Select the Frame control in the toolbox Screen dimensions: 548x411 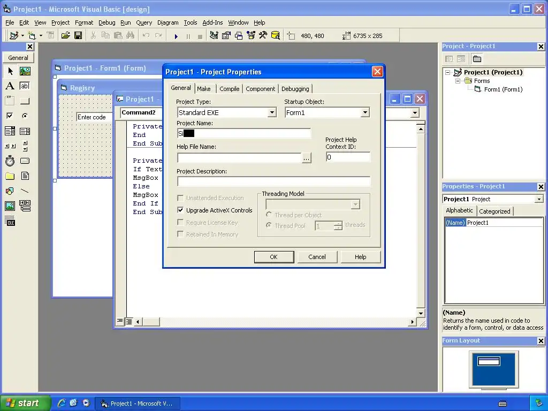point(10,101)
